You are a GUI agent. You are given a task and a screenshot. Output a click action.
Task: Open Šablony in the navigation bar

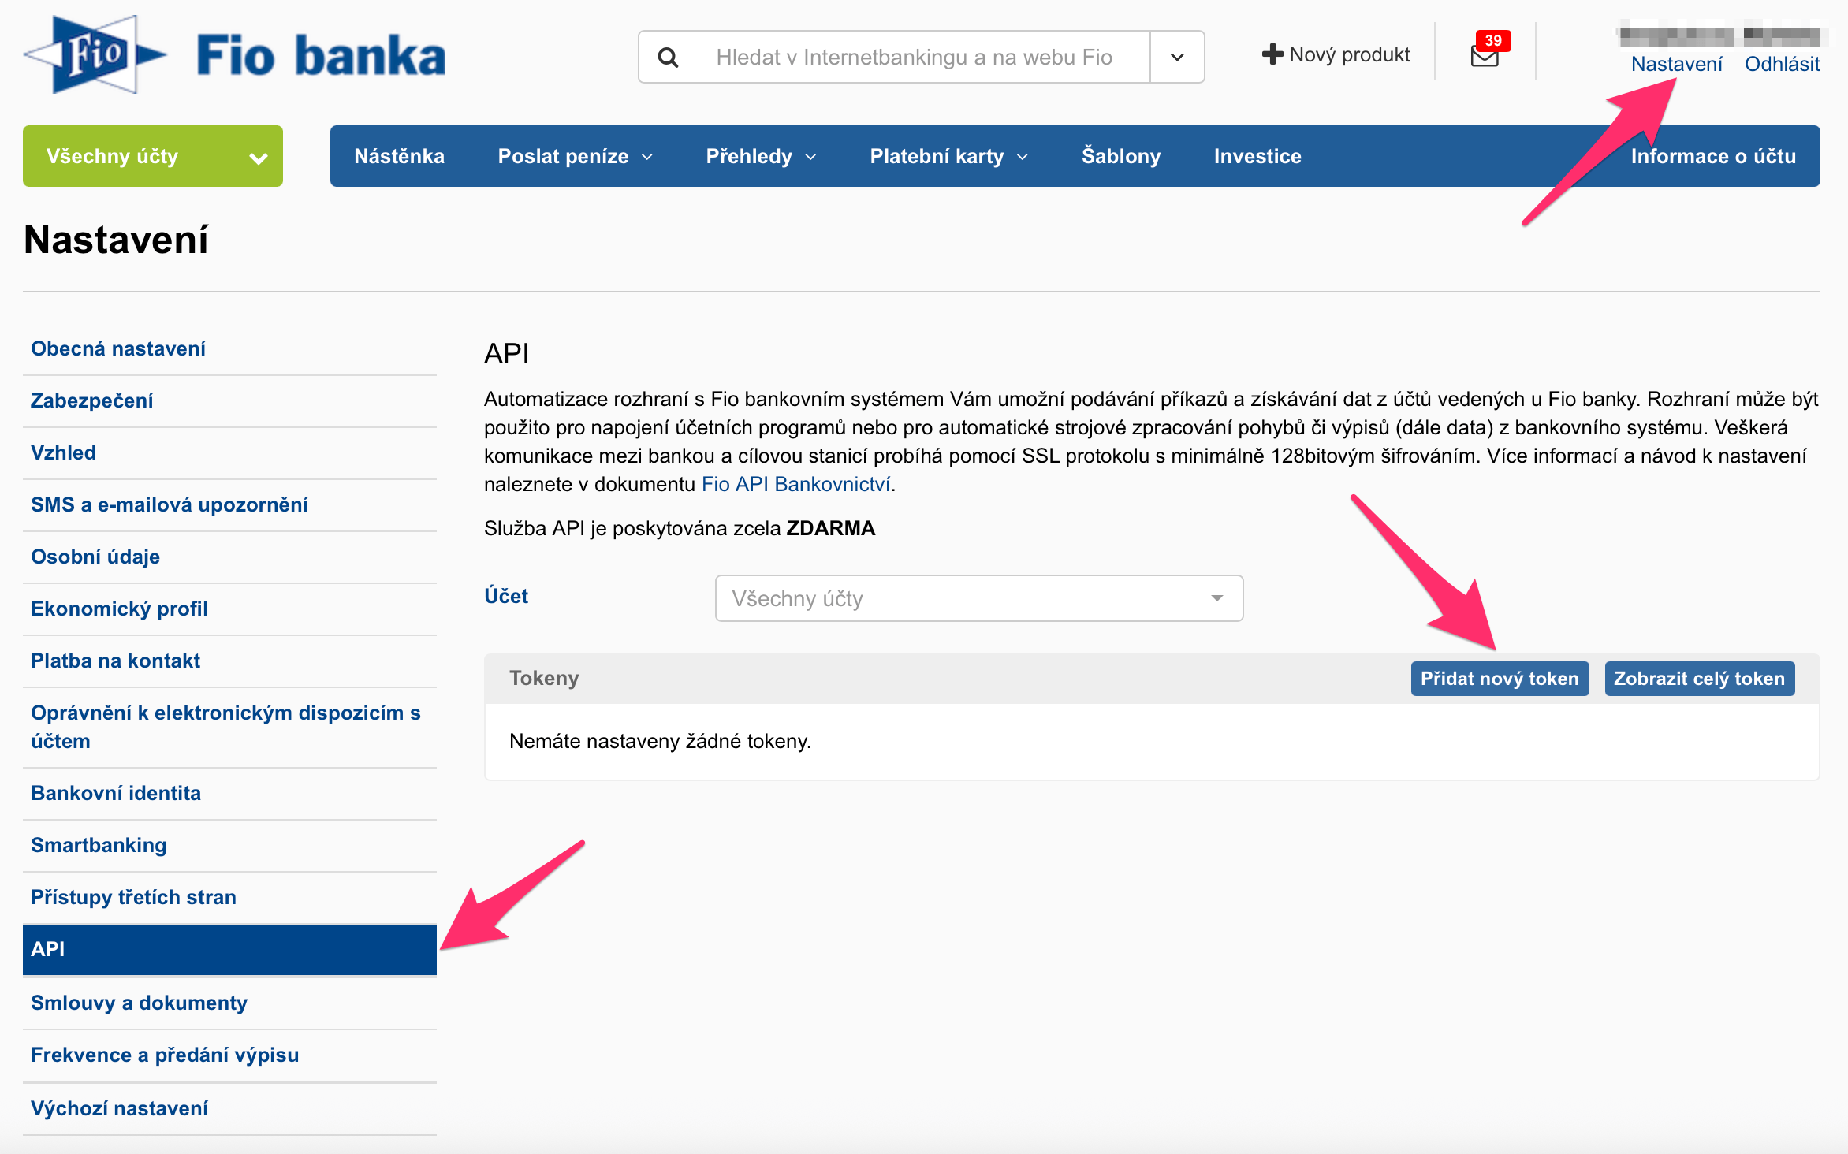tap(1121, 156)
